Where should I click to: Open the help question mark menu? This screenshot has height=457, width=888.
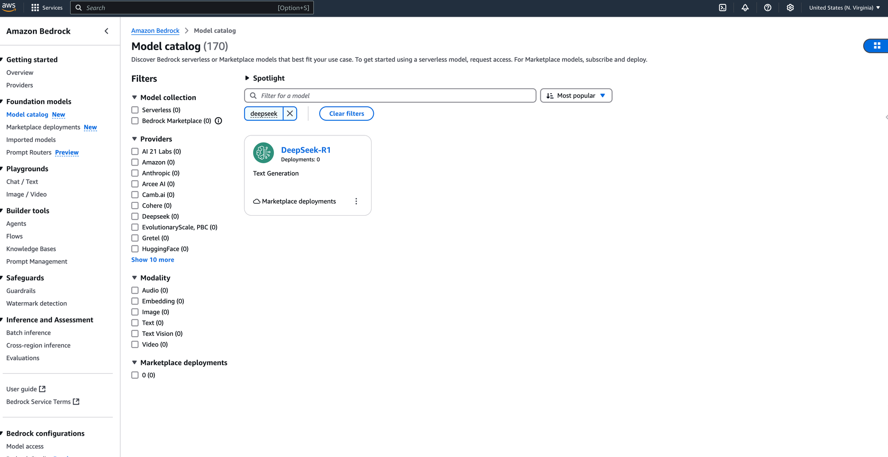click(767, 8)
